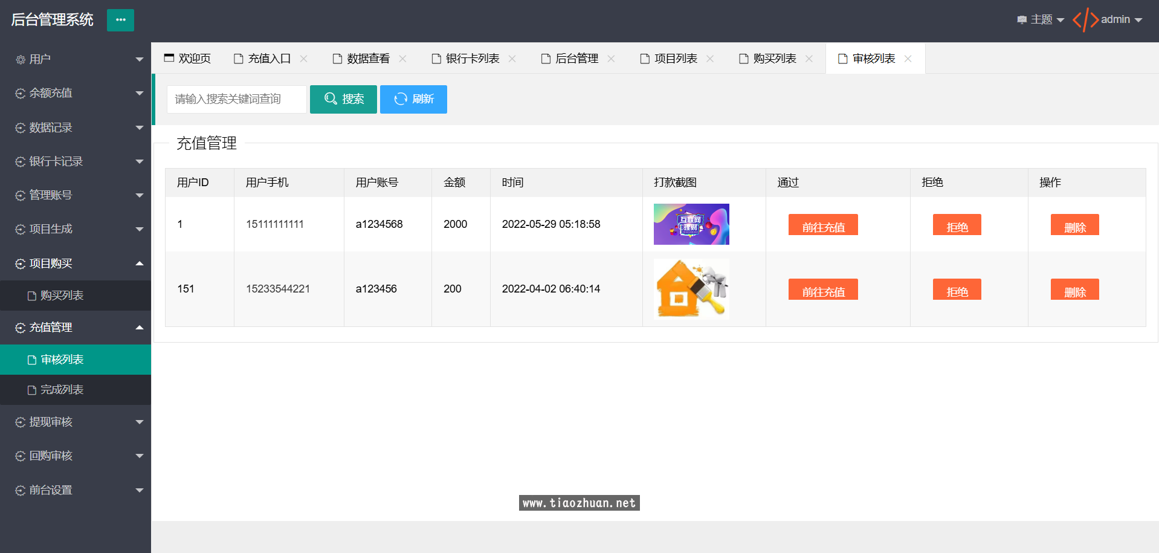Expand the 余额充值 menu arrow
The image size is (1159, 553).
tap(140, 93)
